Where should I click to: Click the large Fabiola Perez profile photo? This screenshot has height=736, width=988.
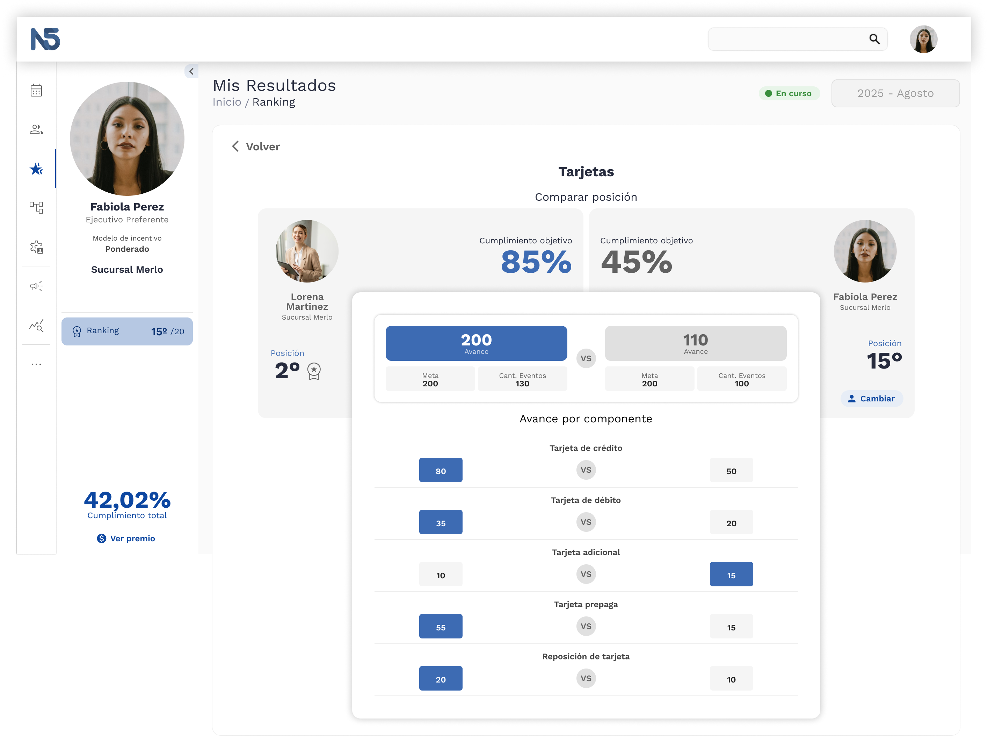pyautogui.click(x=127, y=138)
